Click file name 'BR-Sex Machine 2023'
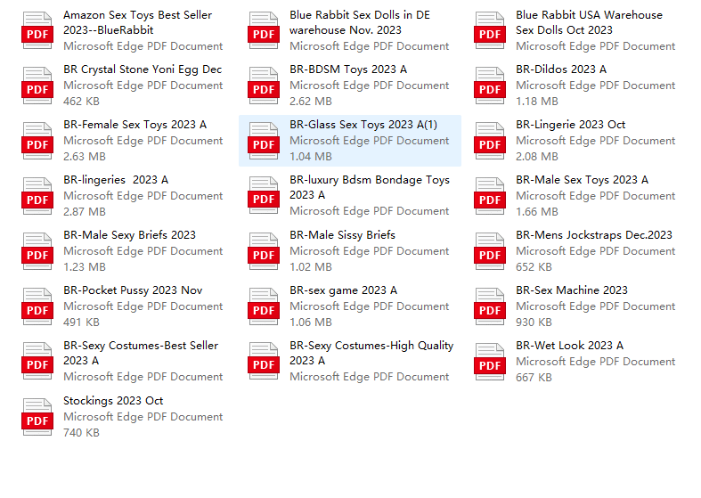Image resolution: width=701 pixels, height=498 pixels. point(572,290)
